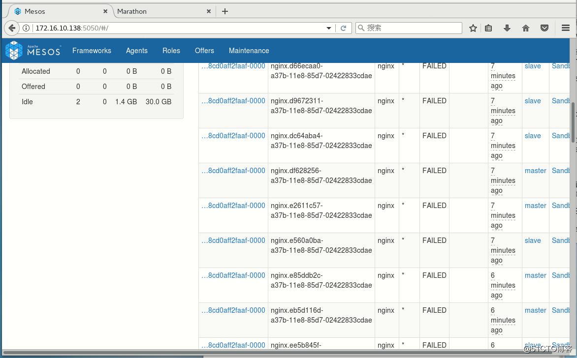This screenshot has width=577, height=358.
Task: Open slave host link in nginx.dc64aba4 row
Action: pyautogui.click(x=533, y=136)
